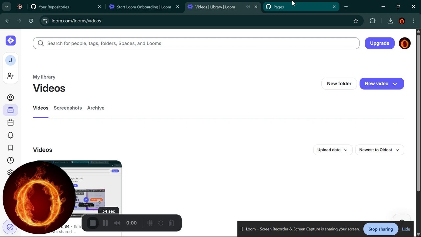Open the calendar meetings icon in the sidebar
The image size is (421, 237).
click(11, 122)
